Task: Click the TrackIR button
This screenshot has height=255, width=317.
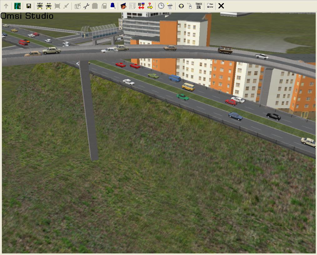Action: 199,6
